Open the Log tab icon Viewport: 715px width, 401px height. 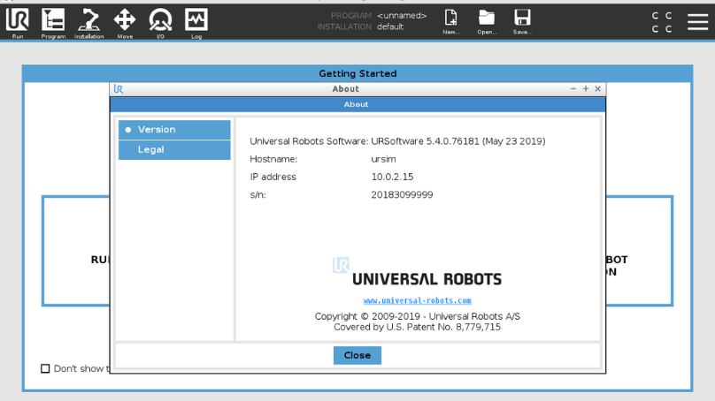(196, 23)
